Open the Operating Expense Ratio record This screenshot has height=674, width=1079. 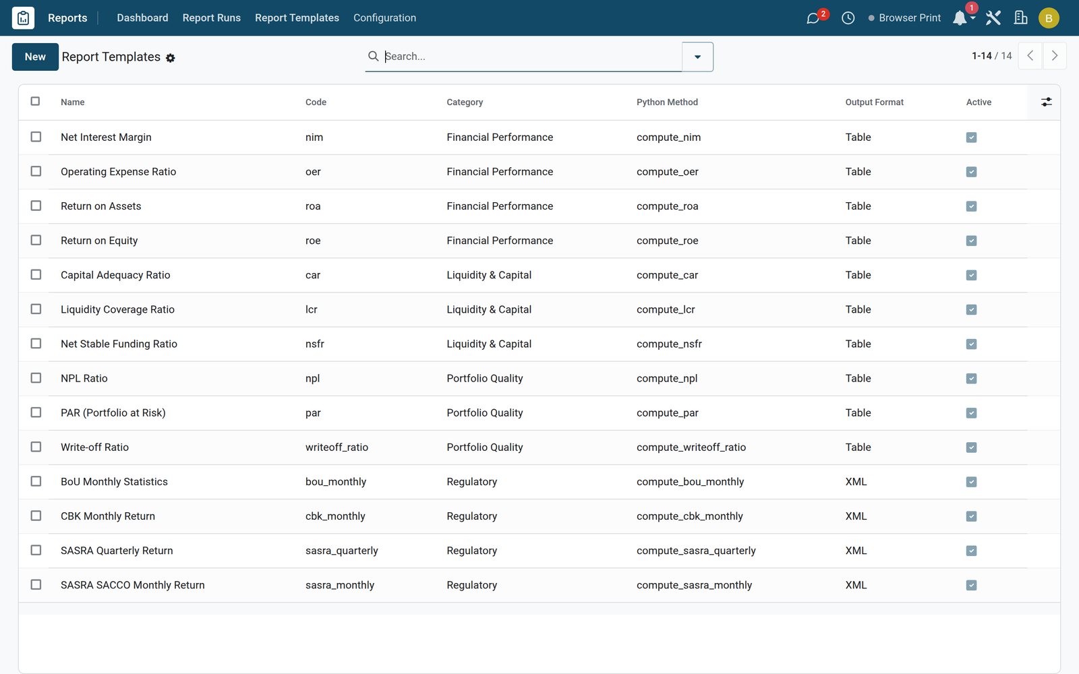[118, 172]
